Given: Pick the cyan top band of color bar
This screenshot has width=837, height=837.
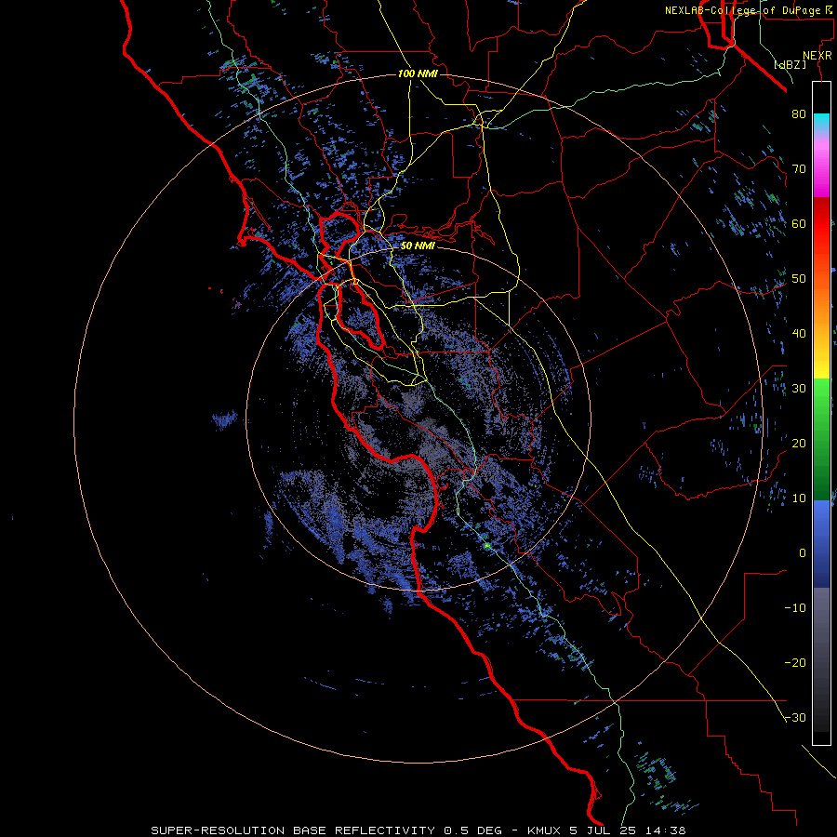Looking at the screenshot, I should click(x=821, y=122).
